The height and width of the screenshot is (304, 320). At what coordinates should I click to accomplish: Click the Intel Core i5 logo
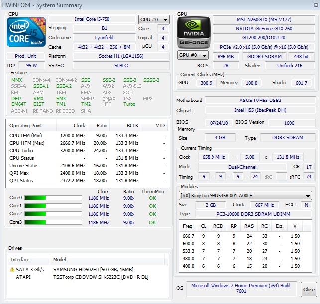pyautogui.click(x=26, y=32)
